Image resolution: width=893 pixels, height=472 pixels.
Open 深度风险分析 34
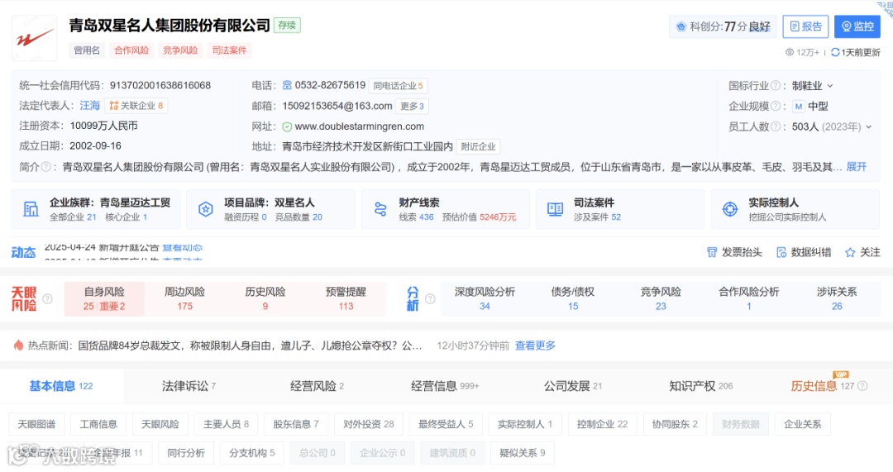pyautogui.click(x=485, y=299)
